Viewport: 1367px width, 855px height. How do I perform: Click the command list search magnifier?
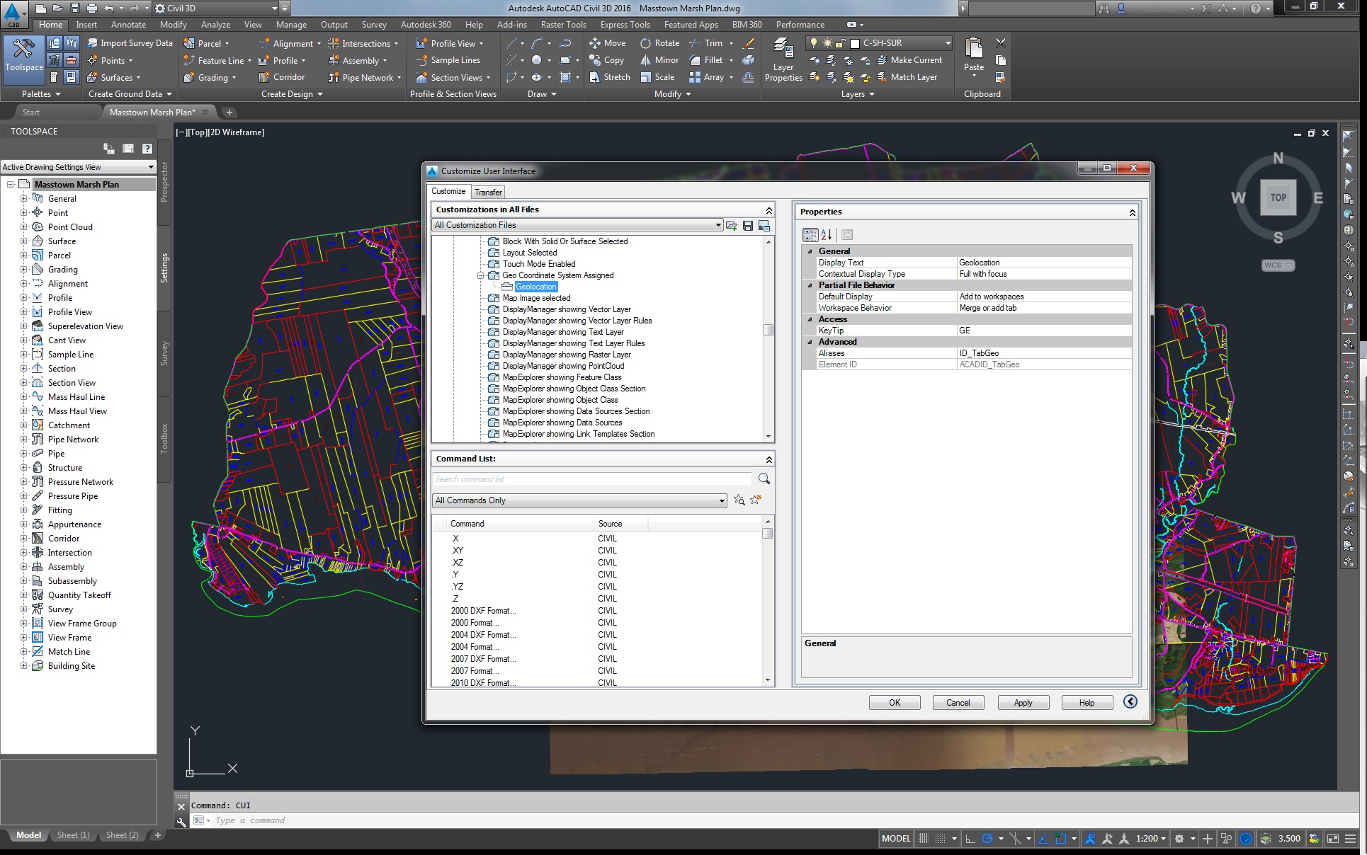[x=764, y=479]
